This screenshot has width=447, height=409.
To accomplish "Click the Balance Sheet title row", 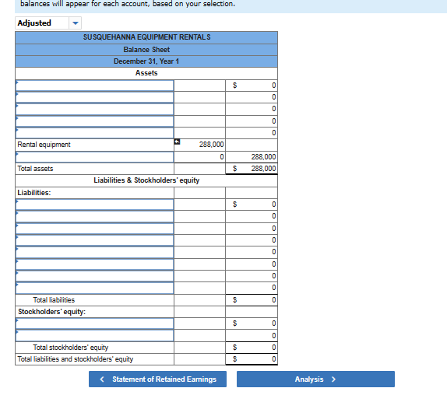I will pyautogui.click(x=146, y=50).
